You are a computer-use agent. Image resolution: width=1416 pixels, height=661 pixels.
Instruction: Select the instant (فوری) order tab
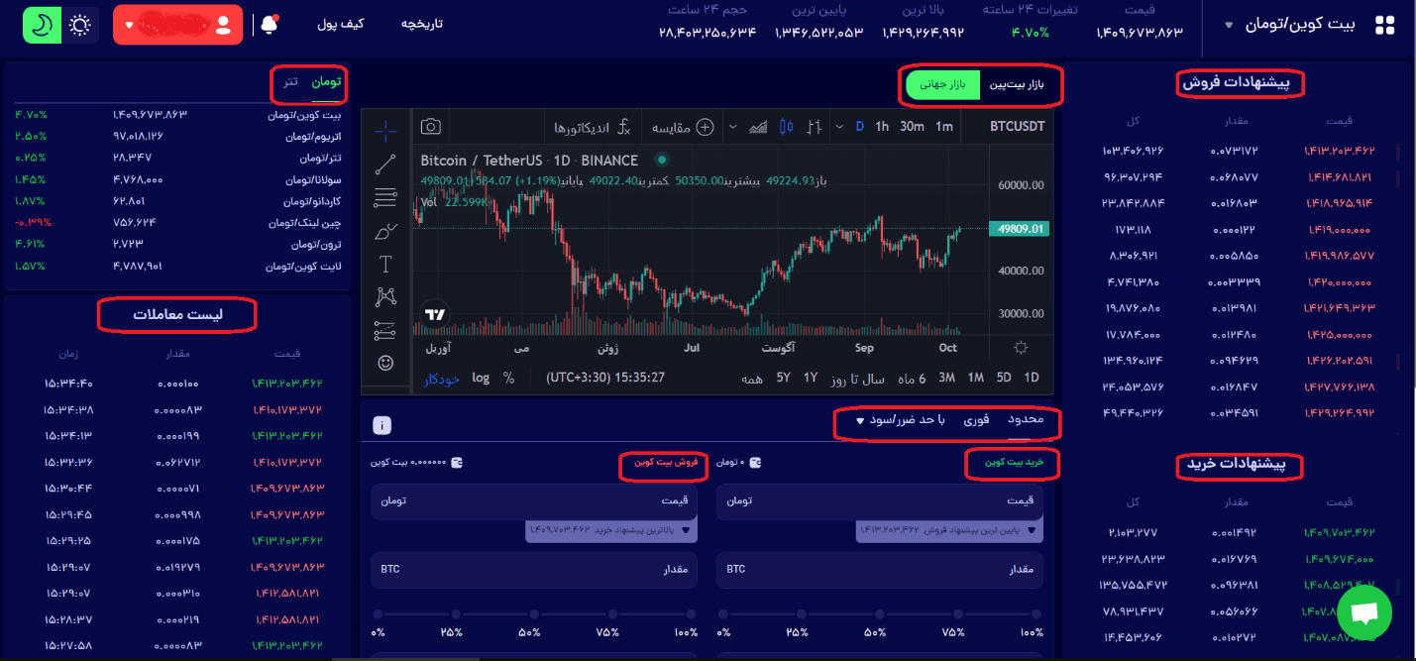coord(976,420)
